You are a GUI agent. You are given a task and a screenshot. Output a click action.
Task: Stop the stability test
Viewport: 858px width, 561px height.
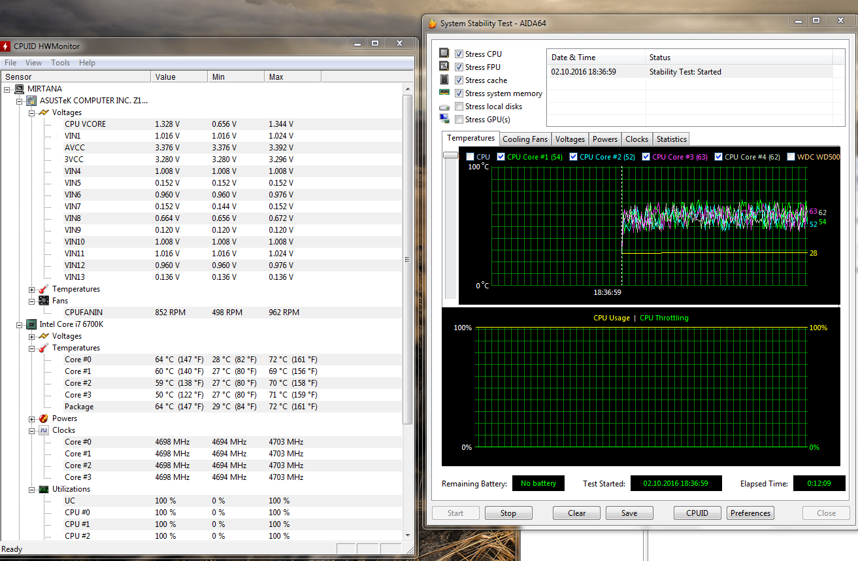(x=508, y=513)
